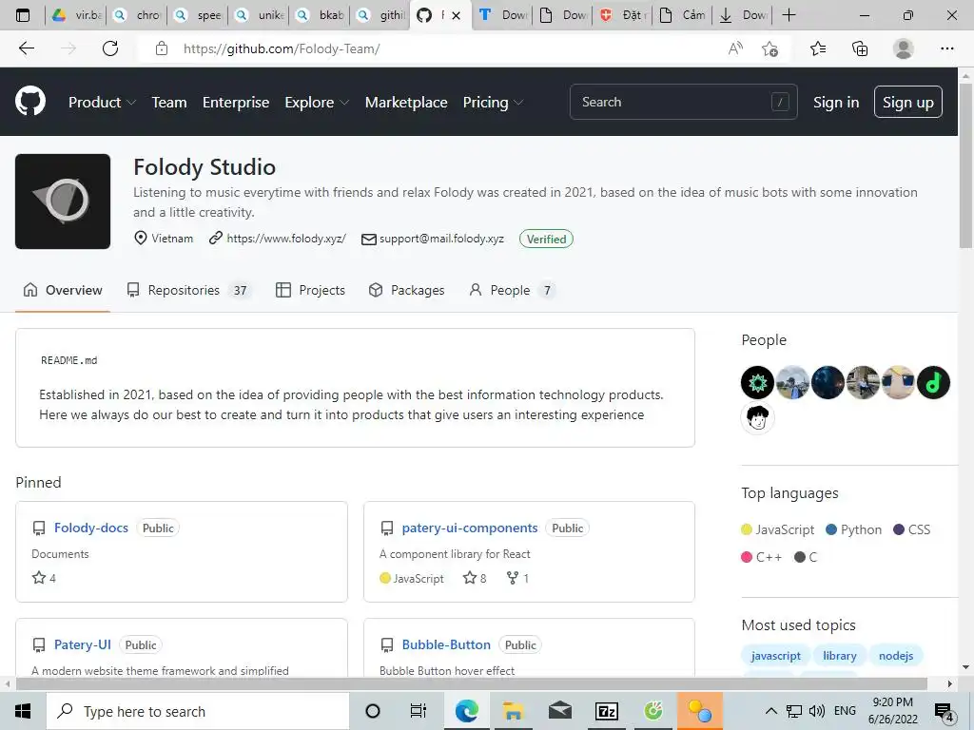Open the green gear member avatar
This screenshot has height=730, width=974.
(x=757, y=382)
